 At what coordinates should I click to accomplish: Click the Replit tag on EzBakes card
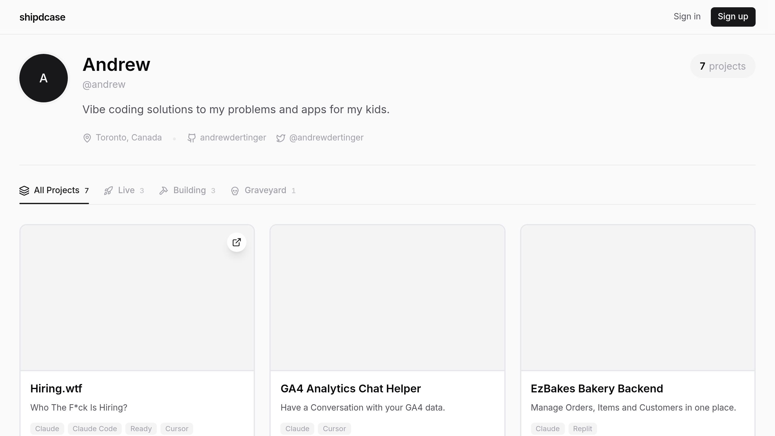(x=582, y=429)
